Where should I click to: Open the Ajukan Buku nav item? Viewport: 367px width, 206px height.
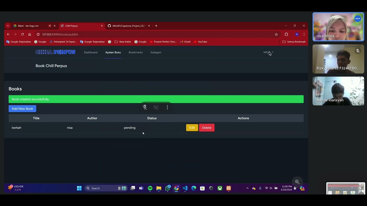[113, 52]
